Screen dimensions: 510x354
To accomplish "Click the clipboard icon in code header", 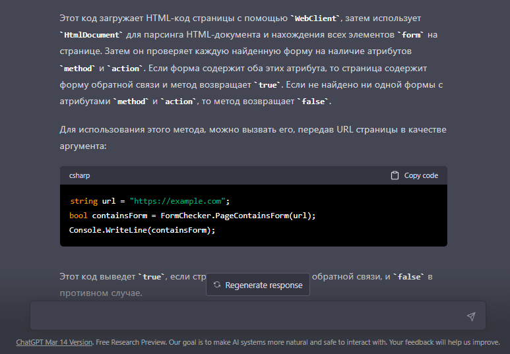I will 395,175.
